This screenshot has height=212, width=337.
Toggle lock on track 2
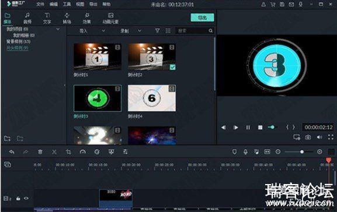pos(18,199)
